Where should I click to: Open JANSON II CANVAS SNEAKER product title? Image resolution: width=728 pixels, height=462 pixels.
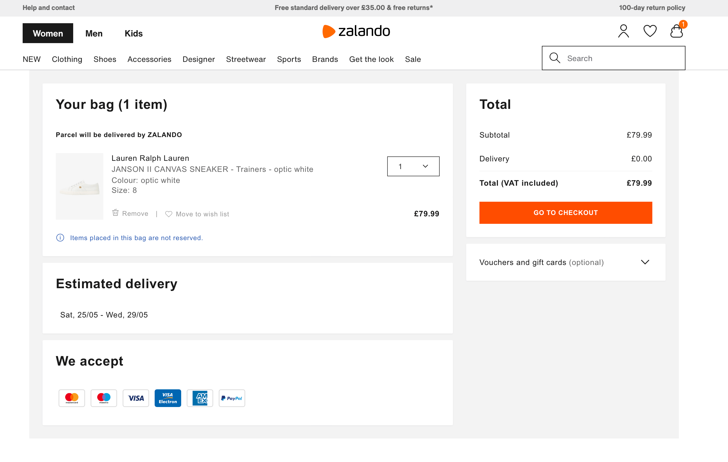[212, 169]
